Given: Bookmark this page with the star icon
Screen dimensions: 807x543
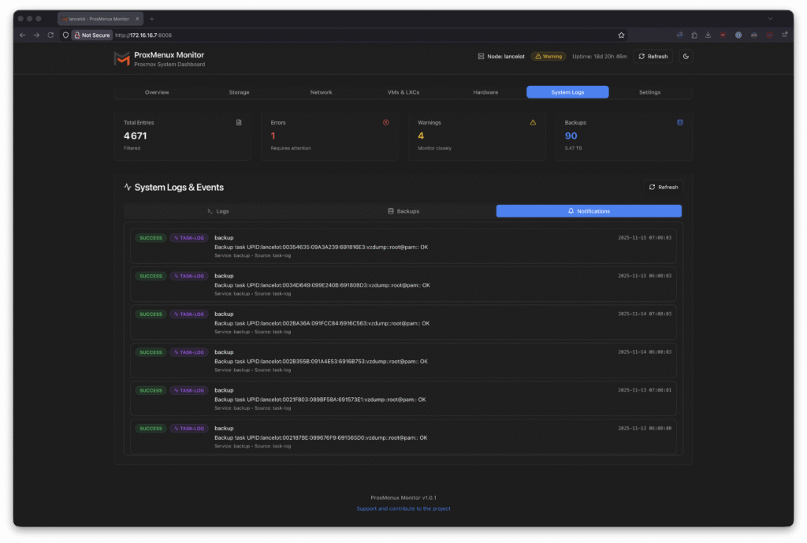Looking at the screenshot, I should (621, 35).
